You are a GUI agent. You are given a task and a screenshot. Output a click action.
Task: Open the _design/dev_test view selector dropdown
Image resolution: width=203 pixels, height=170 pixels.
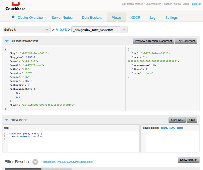click(x=99, y=30)
